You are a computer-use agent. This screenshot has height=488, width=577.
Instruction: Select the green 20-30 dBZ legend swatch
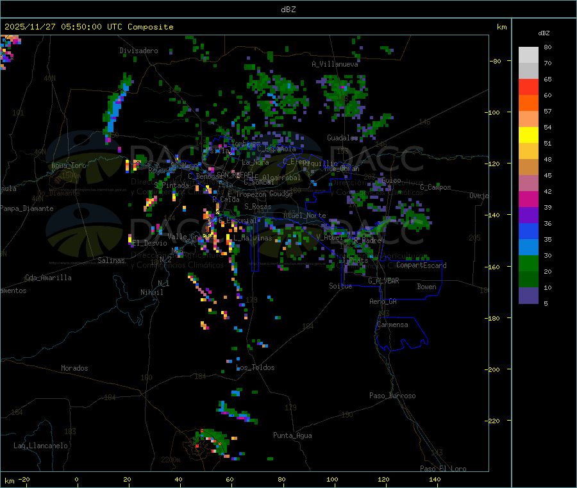(528, 263)
